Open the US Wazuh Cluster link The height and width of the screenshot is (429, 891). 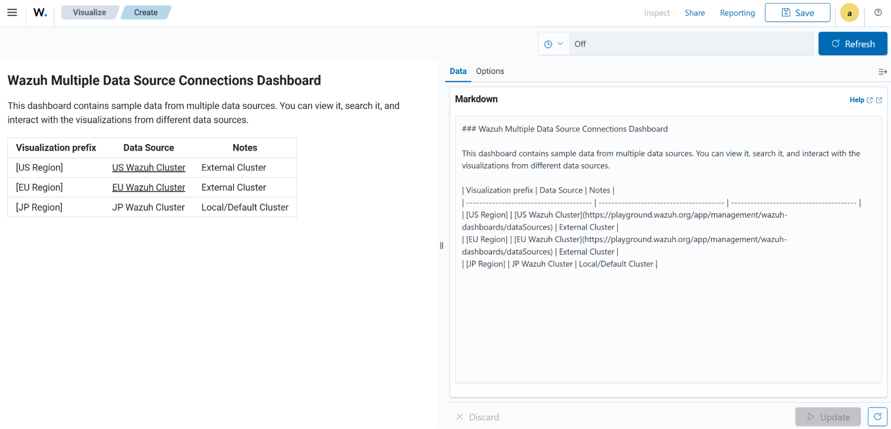148,167
